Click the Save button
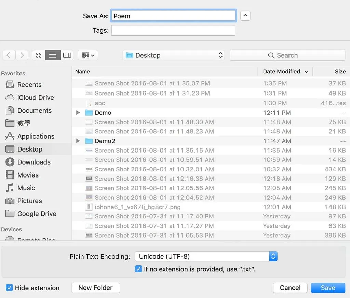Viewport: 350px width, 298px height. point(328,288)
